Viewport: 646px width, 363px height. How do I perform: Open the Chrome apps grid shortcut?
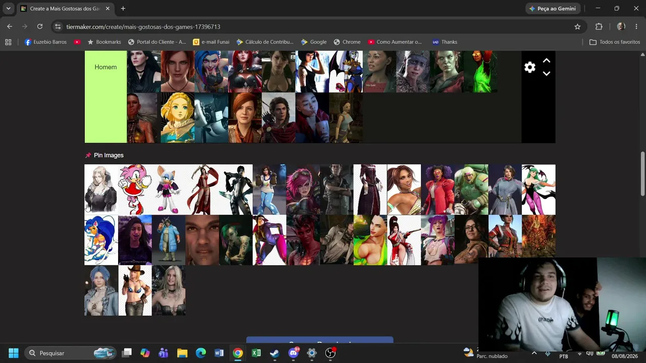coord(8,42)
